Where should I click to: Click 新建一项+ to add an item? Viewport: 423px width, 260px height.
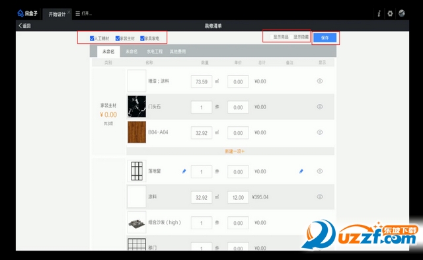point(235,152)
